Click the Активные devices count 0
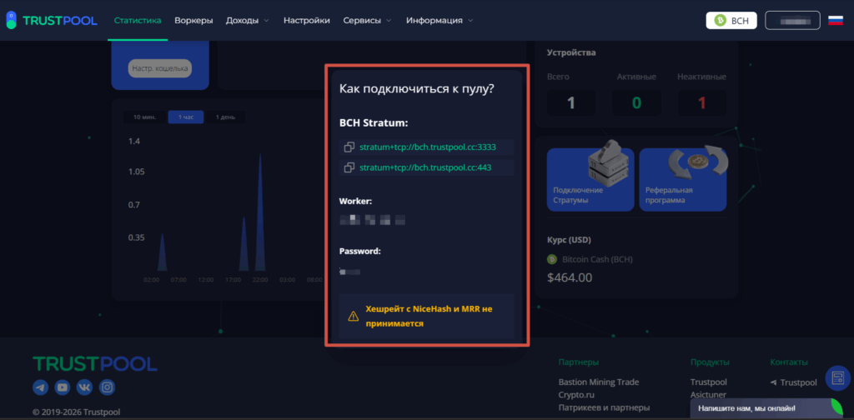854x420 pixels. [636, 102]
